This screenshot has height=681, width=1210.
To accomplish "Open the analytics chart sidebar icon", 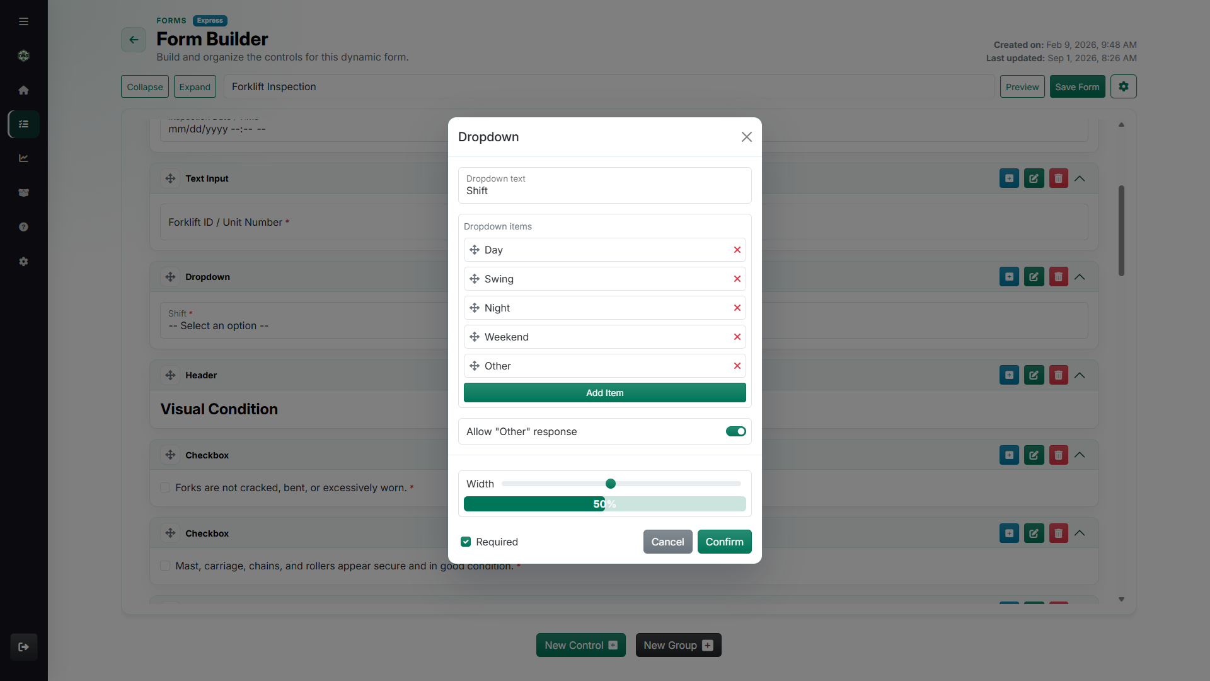I will (x=23, y=158).
